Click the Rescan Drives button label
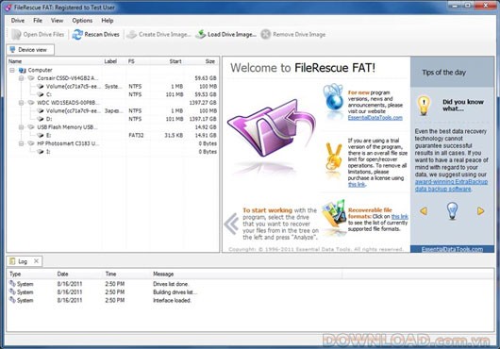Screen dimensions: 500x349 coord(102,34)
